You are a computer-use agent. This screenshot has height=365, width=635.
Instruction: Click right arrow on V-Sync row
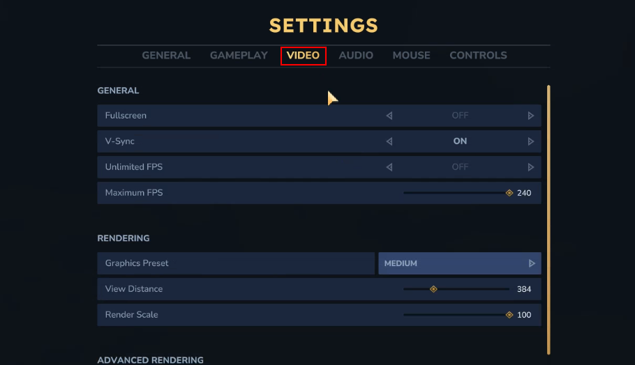pos(531,141)
